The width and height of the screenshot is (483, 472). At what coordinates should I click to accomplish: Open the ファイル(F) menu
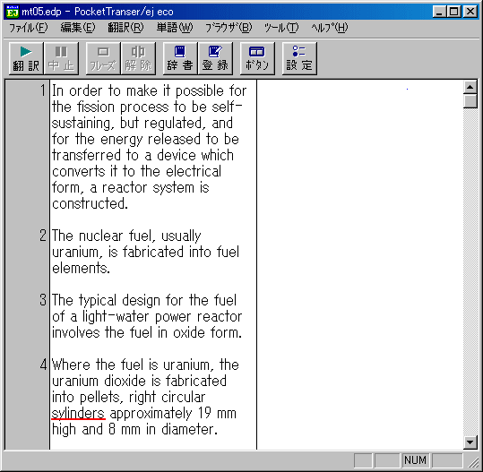[x=28, y=28]
